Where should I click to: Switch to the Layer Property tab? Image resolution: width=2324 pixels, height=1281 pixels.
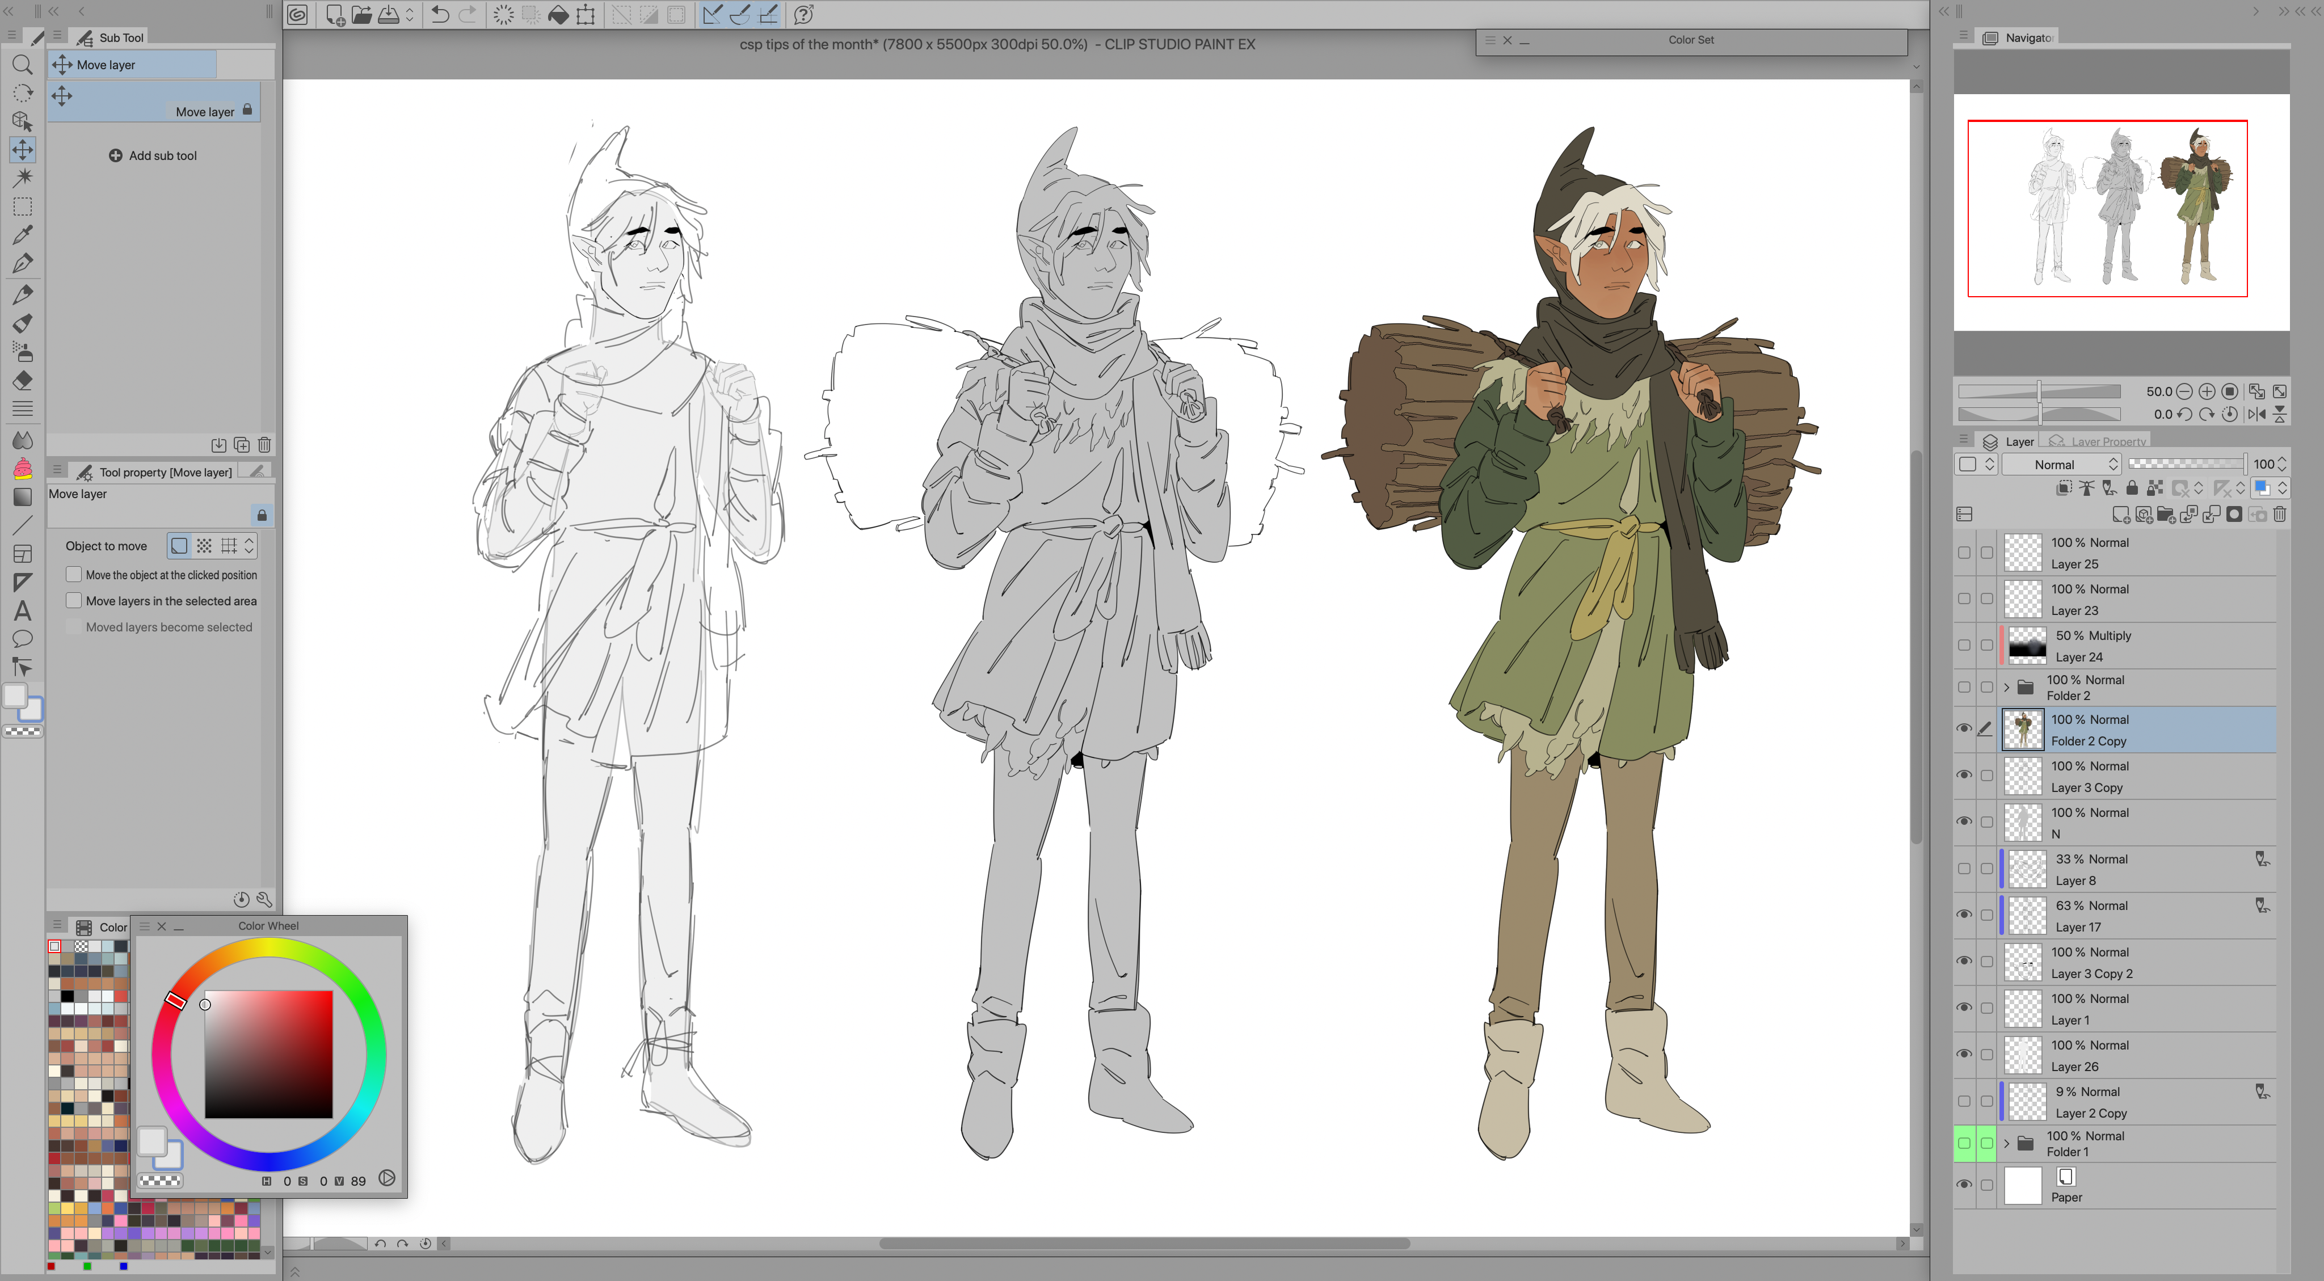pyautogui.click(x=2099, y=441)
